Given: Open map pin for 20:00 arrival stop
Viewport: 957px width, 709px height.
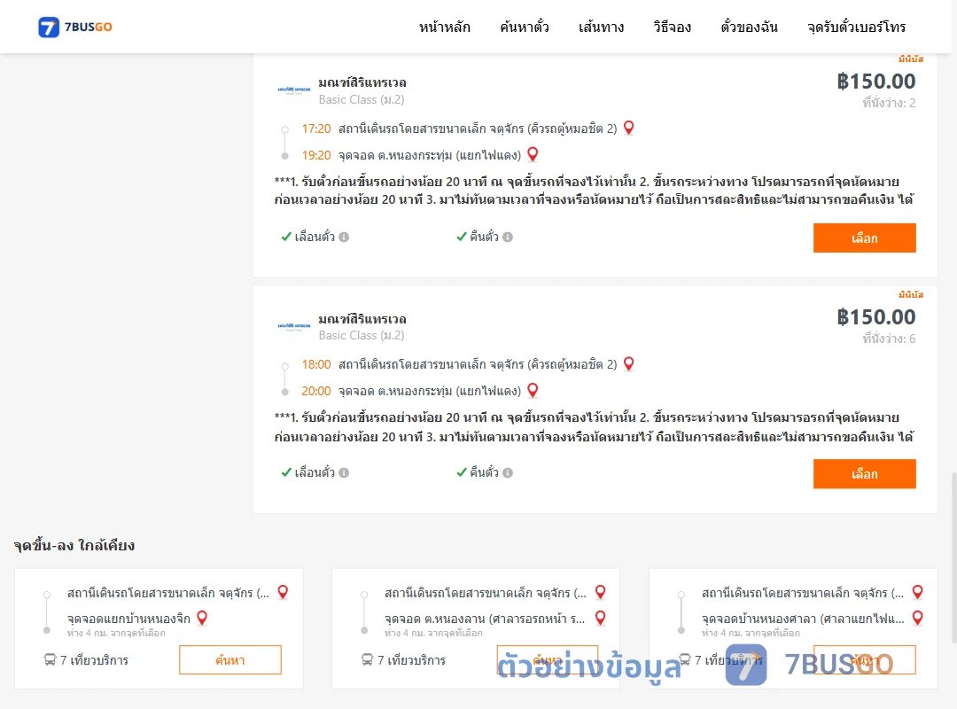Looking at the screenshot, I should pos(533,390).
